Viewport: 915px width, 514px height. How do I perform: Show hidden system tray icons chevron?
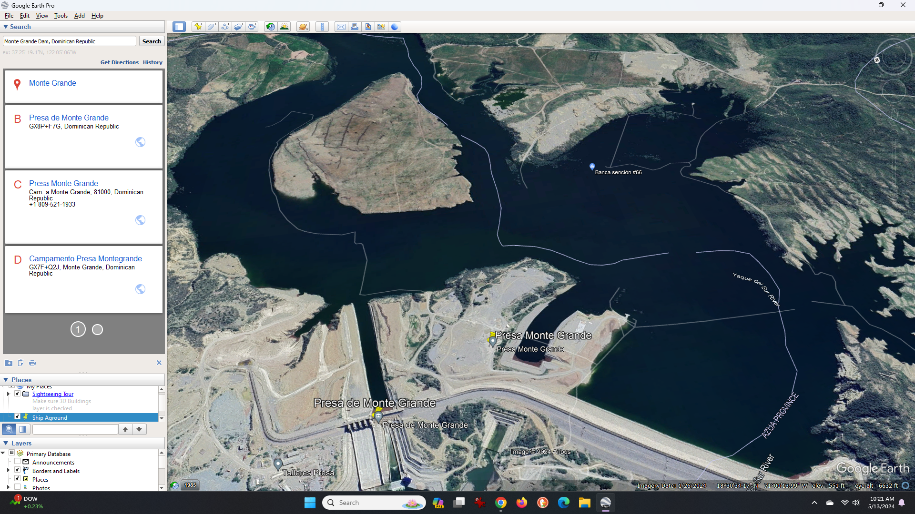[x=814, y=503]
